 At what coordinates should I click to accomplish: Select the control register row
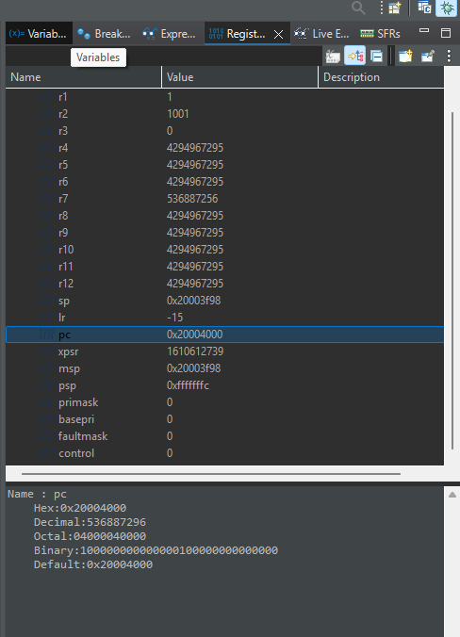click(224, 453)
